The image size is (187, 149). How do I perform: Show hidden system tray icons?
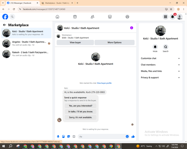[156, 146]
